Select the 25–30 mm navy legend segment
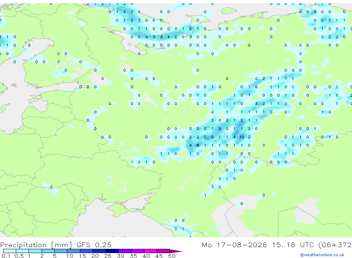352x258 pixels. (x=112, y=251)
